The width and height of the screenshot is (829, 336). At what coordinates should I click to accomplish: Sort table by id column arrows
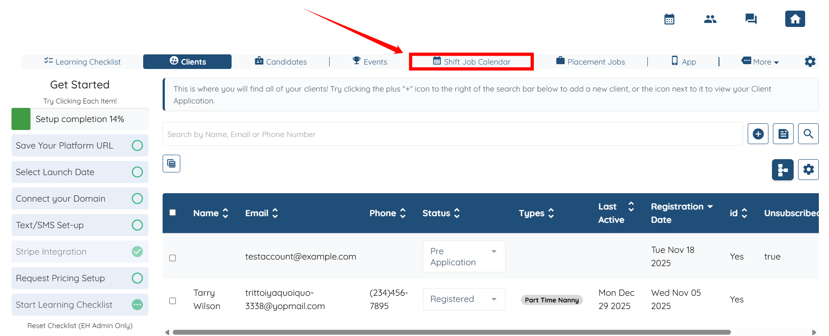coord(744,213)
